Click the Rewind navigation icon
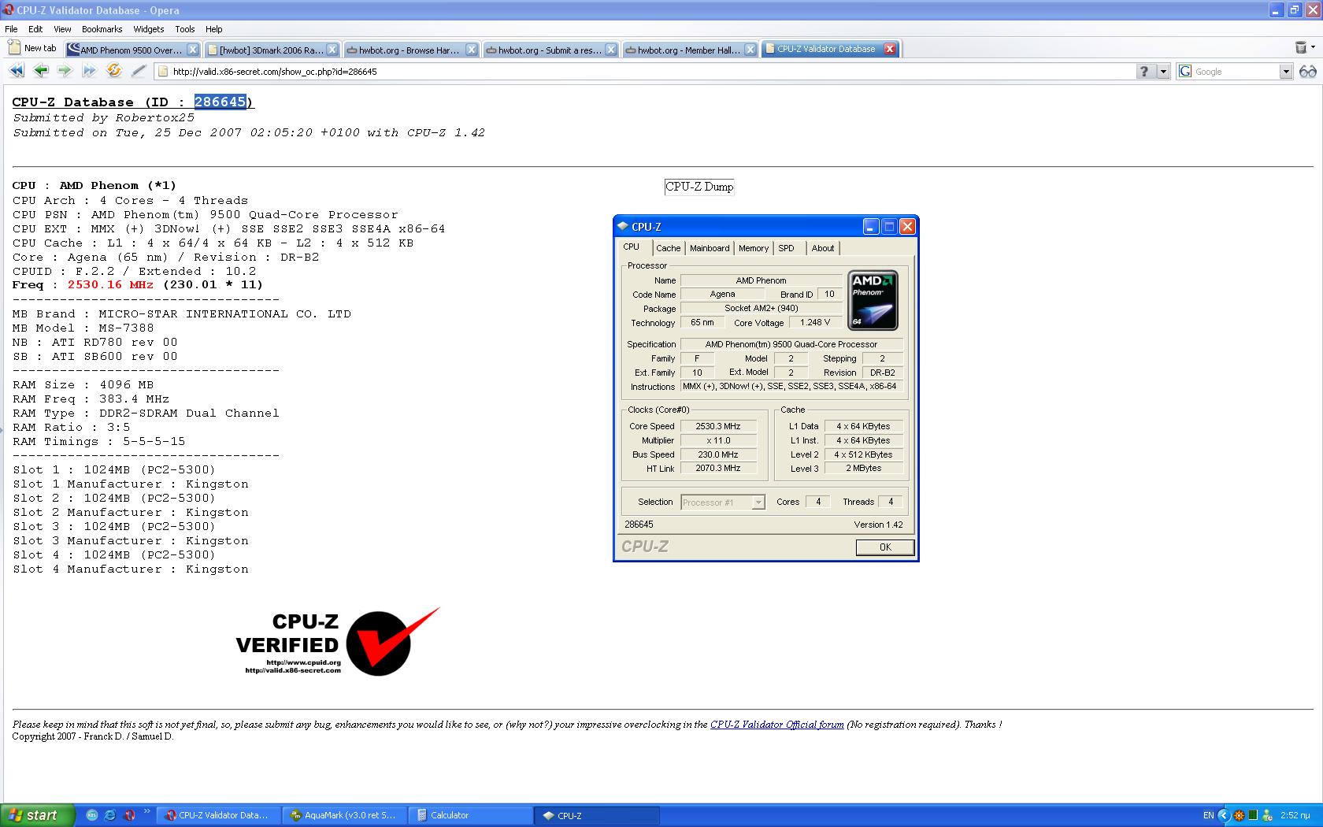Image resolution: width=1323 pixels, height=827 pixels. pyautogui.click(x=16, y=71)
